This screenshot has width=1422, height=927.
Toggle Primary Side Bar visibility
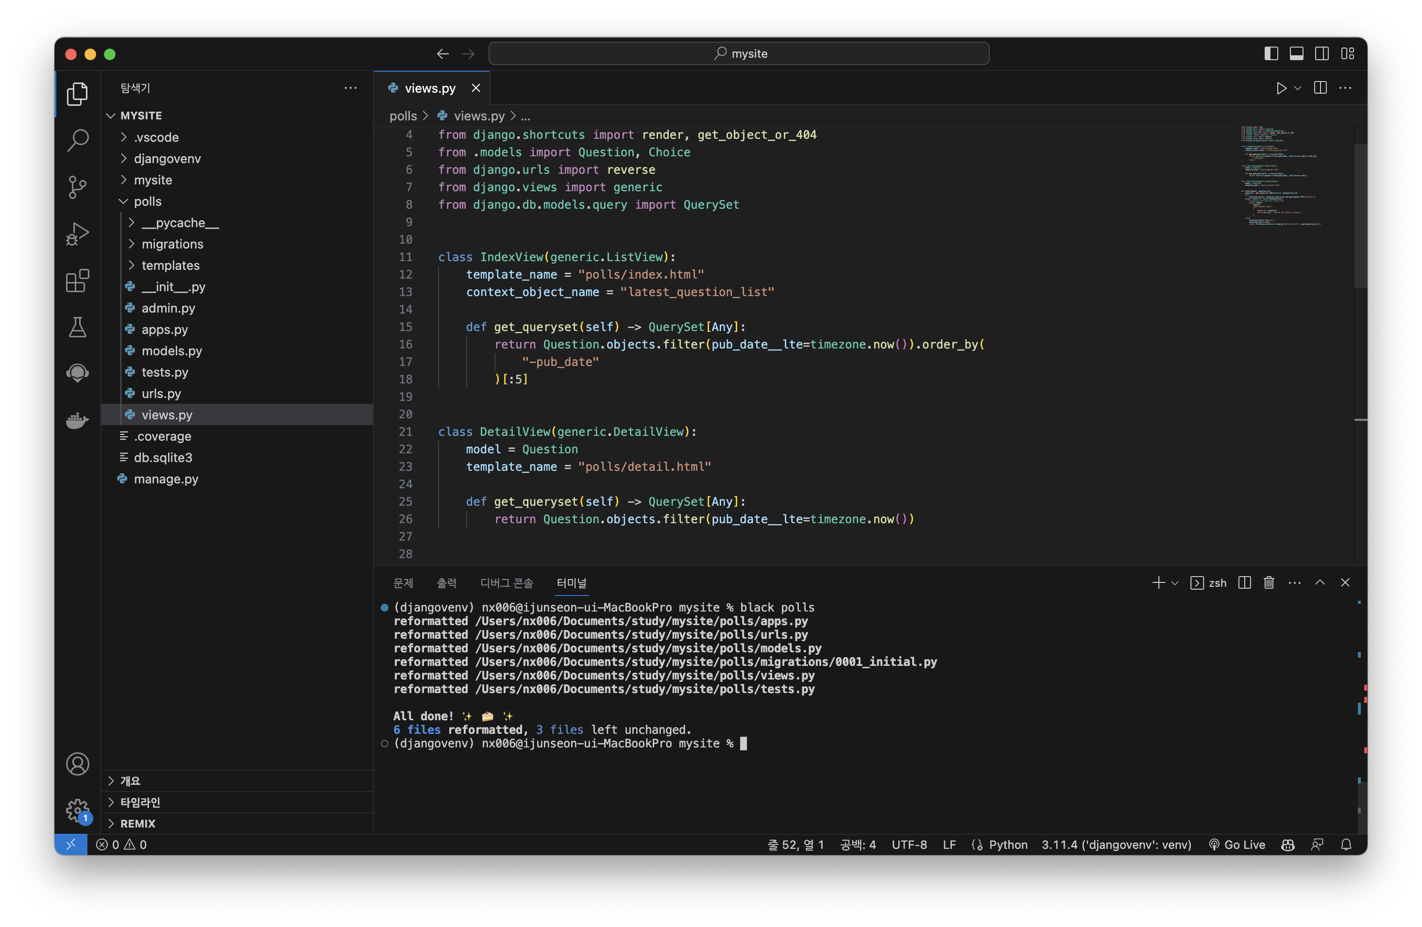pos(1271,54)
